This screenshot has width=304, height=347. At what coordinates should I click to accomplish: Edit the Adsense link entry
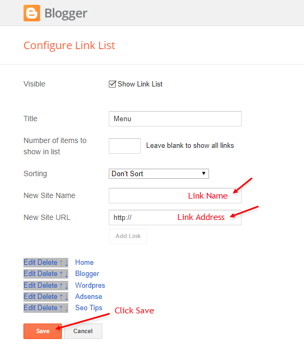pos(30,296)
